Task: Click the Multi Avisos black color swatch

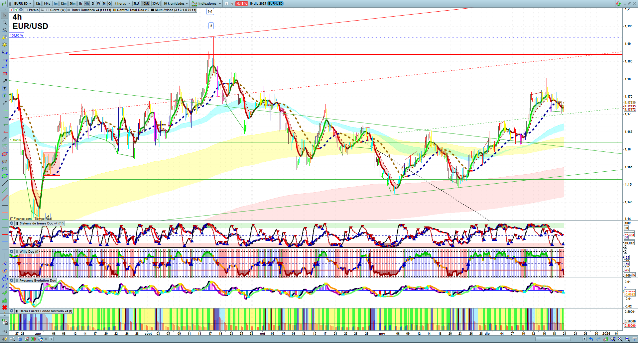Action: point(153,10)
